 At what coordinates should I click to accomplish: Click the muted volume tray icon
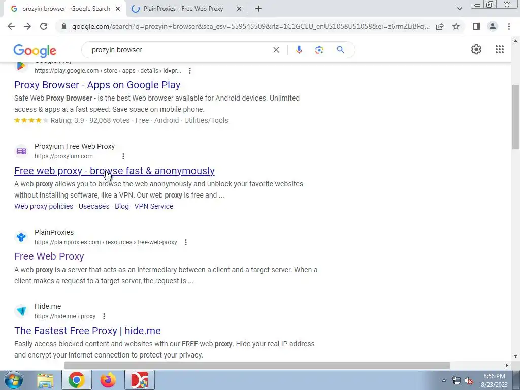point(469,381)
